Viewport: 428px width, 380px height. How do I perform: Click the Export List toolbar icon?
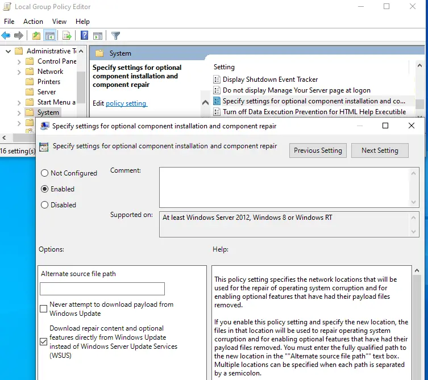[67, 36]
